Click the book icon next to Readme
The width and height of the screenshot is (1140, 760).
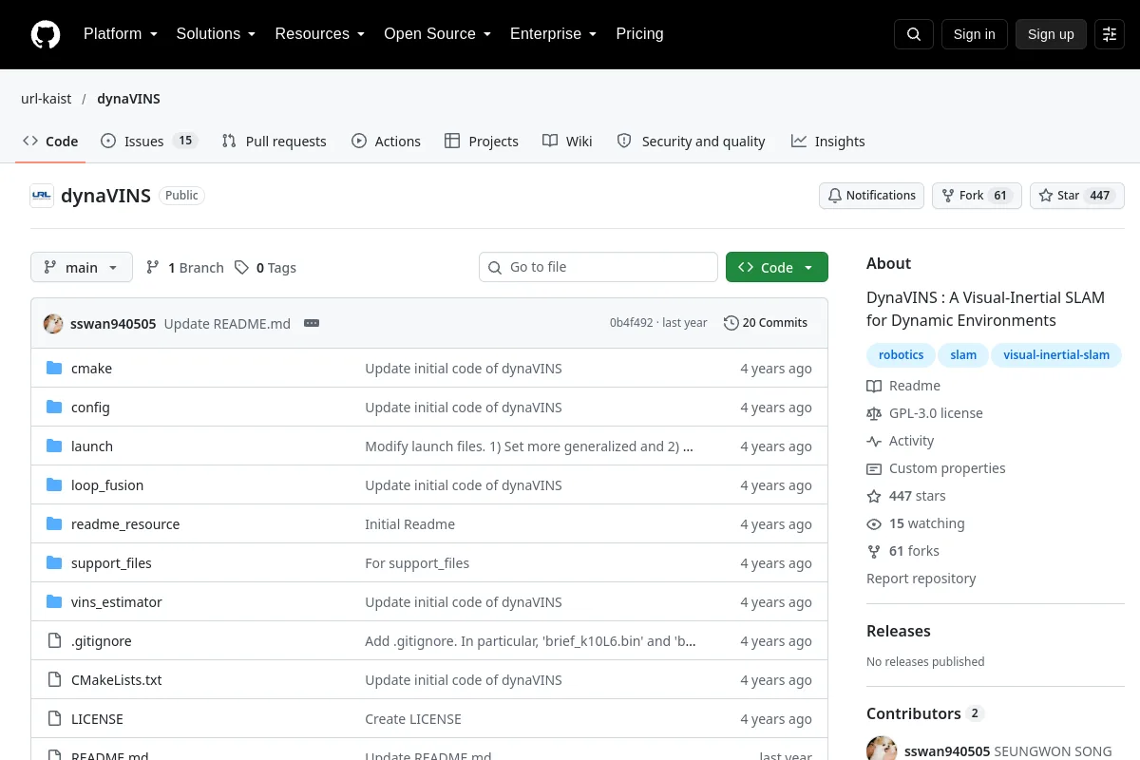point(874,386)
